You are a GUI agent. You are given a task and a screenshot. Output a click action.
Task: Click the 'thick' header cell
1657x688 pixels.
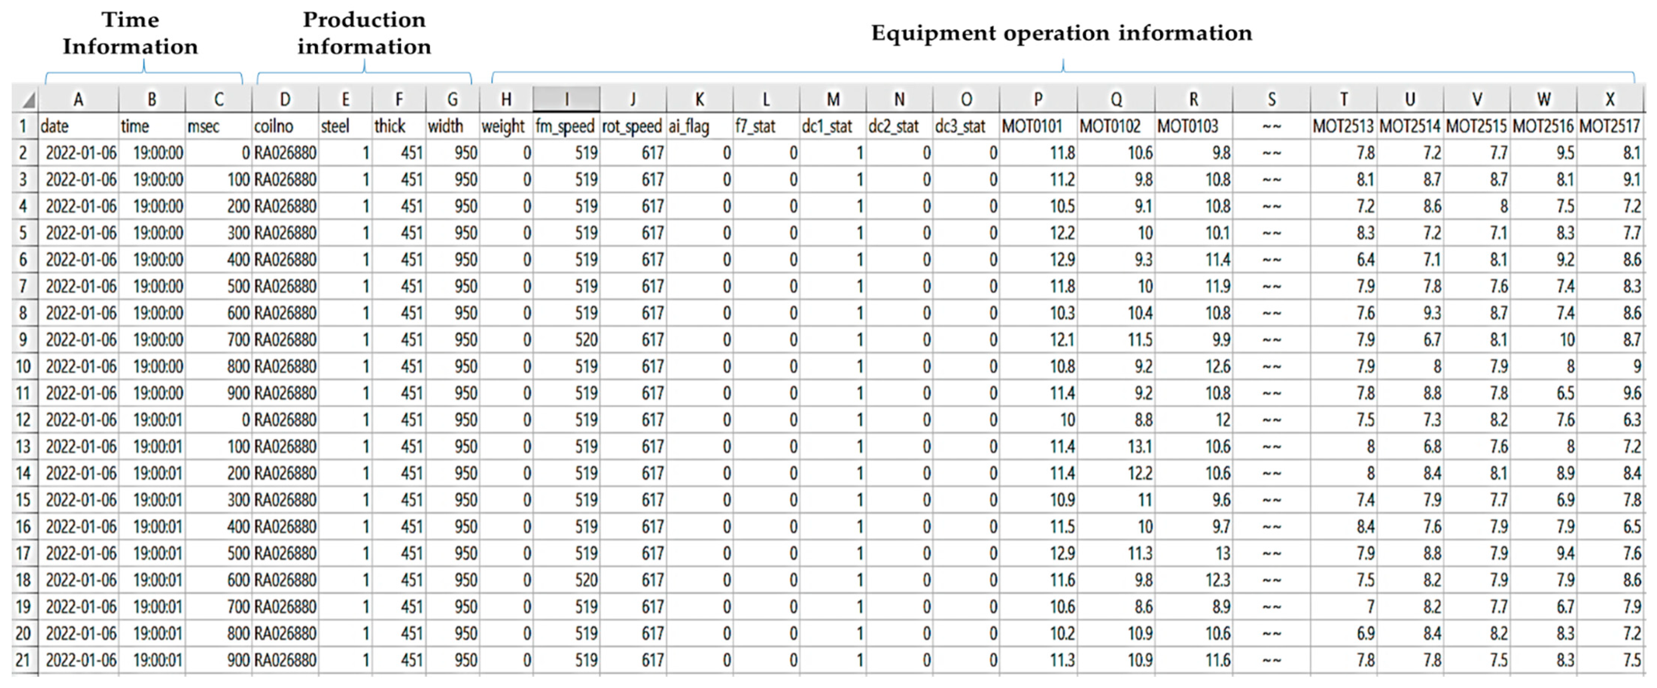tap(399, 126)
